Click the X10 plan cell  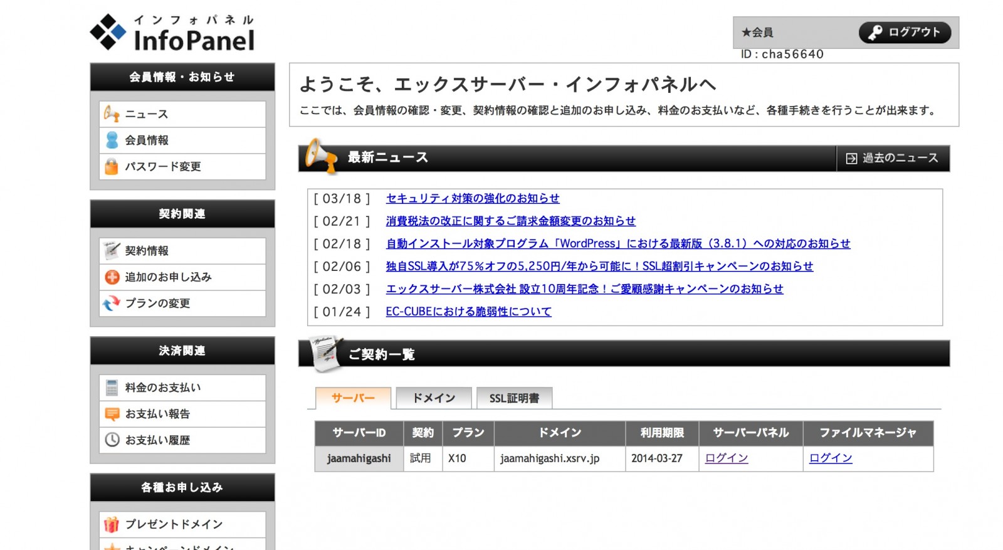pos(468,458)
